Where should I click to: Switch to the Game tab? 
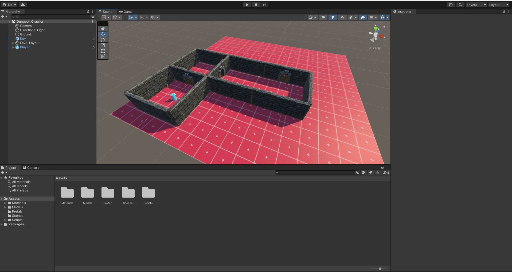click(126, 11)
